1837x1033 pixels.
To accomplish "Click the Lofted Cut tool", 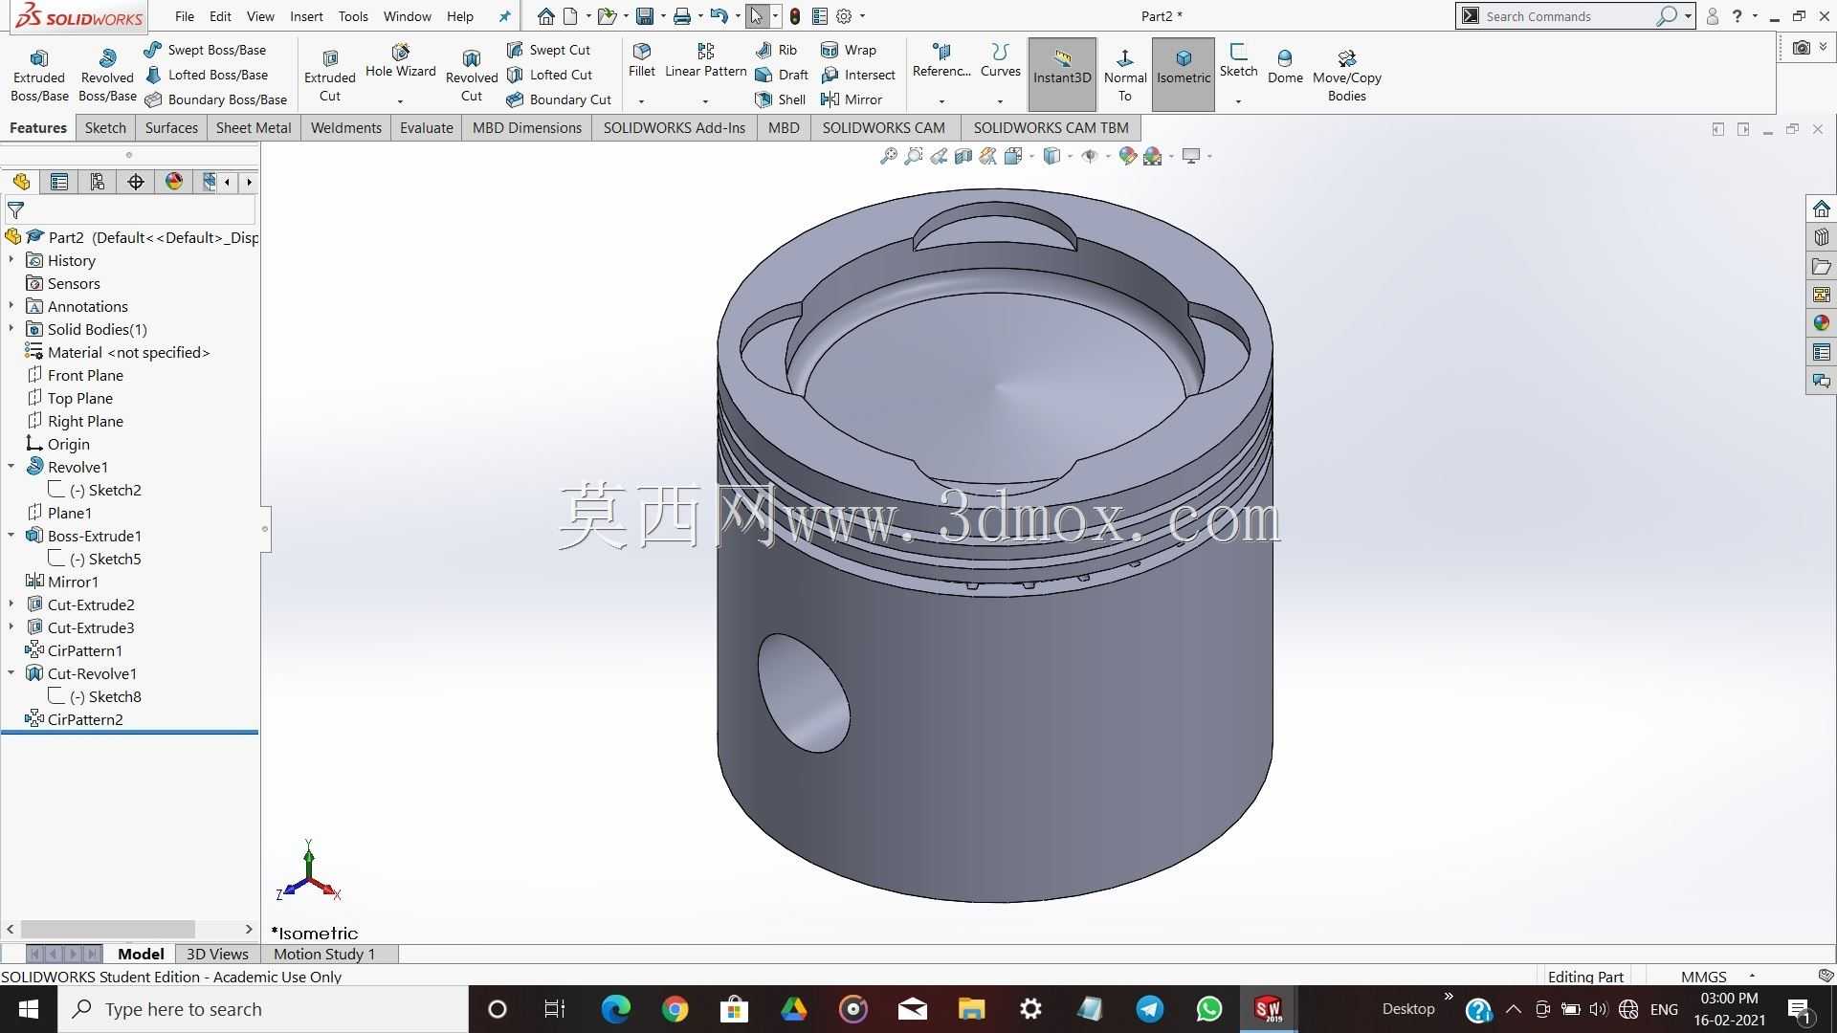I will click(x=550, y=75).
